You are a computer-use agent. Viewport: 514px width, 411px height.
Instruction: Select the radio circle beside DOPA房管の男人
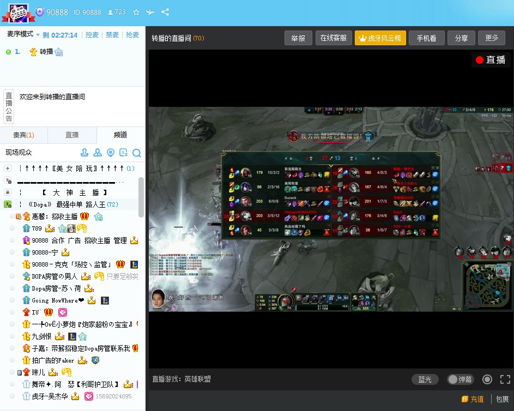13,276
